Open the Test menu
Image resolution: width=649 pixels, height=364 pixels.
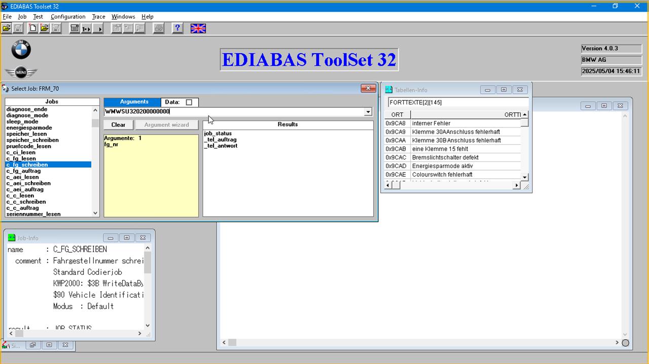pos(38,17)
